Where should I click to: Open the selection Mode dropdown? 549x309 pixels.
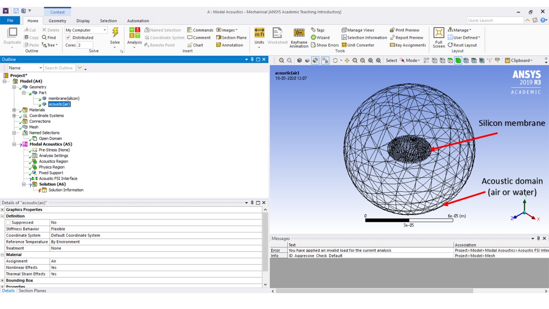(x=411, y=61)
